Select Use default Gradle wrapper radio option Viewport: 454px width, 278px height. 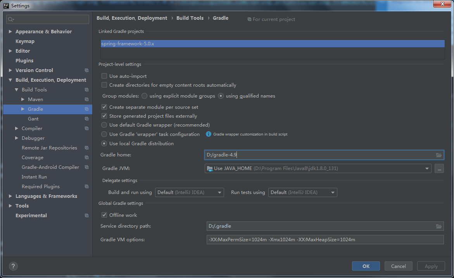104,125
